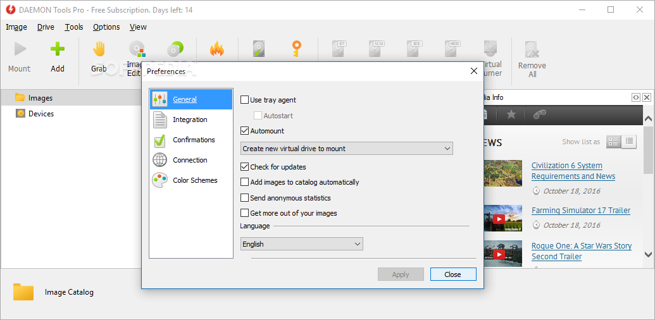The height and width of the screenshot is (320, 655).
Task: Enable Add images to catalog automatically
Action: tap(245, 182)
